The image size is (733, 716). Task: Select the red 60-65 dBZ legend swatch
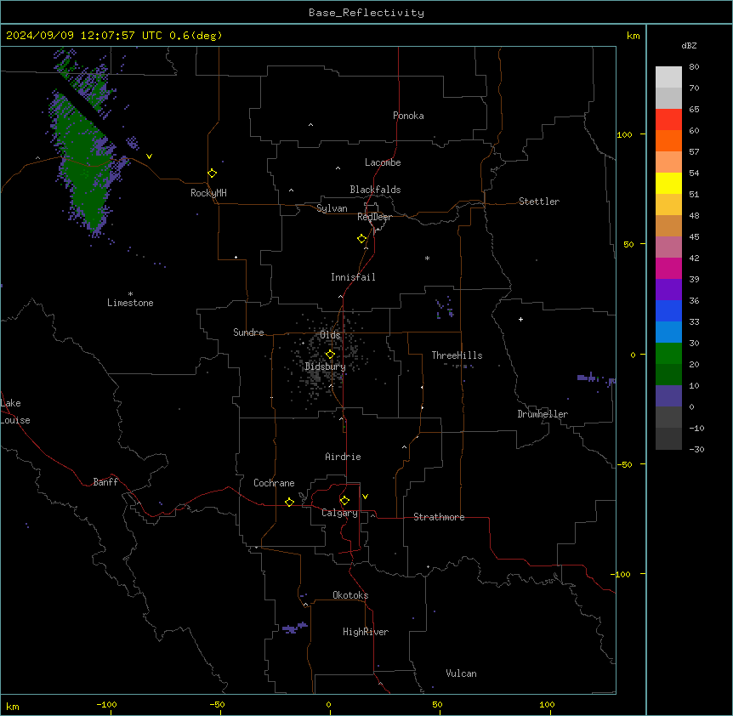(668, 119)
